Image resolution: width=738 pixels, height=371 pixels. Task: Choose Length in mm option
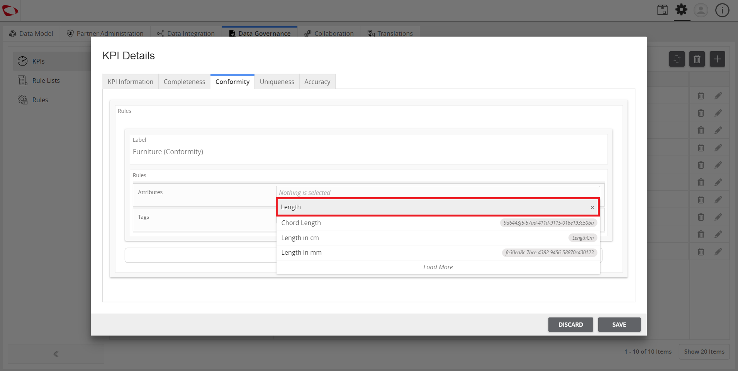438,253
